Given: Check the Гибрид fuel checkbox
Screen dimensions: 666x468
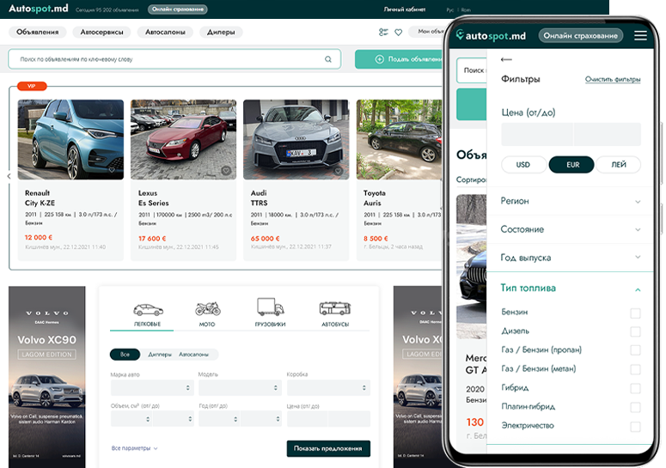Looking at the screenshot, I should 635,388.
